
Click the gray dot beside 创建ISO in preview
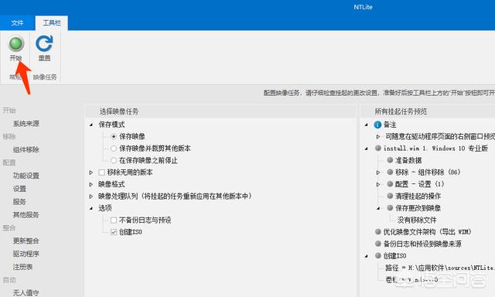click(x=378, y=256)
